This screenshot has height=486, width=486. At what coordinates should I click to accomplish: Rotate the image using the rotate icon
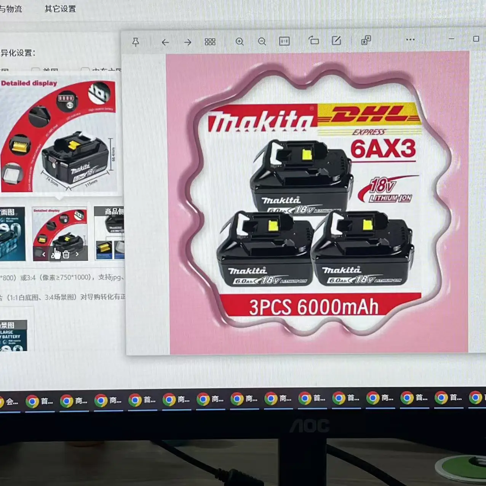[313, 40]
